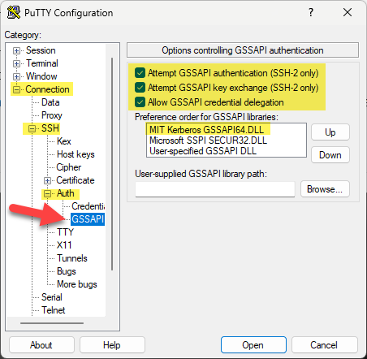
Task: Collapse the SSH tree branch
Action: coord(32,128)
